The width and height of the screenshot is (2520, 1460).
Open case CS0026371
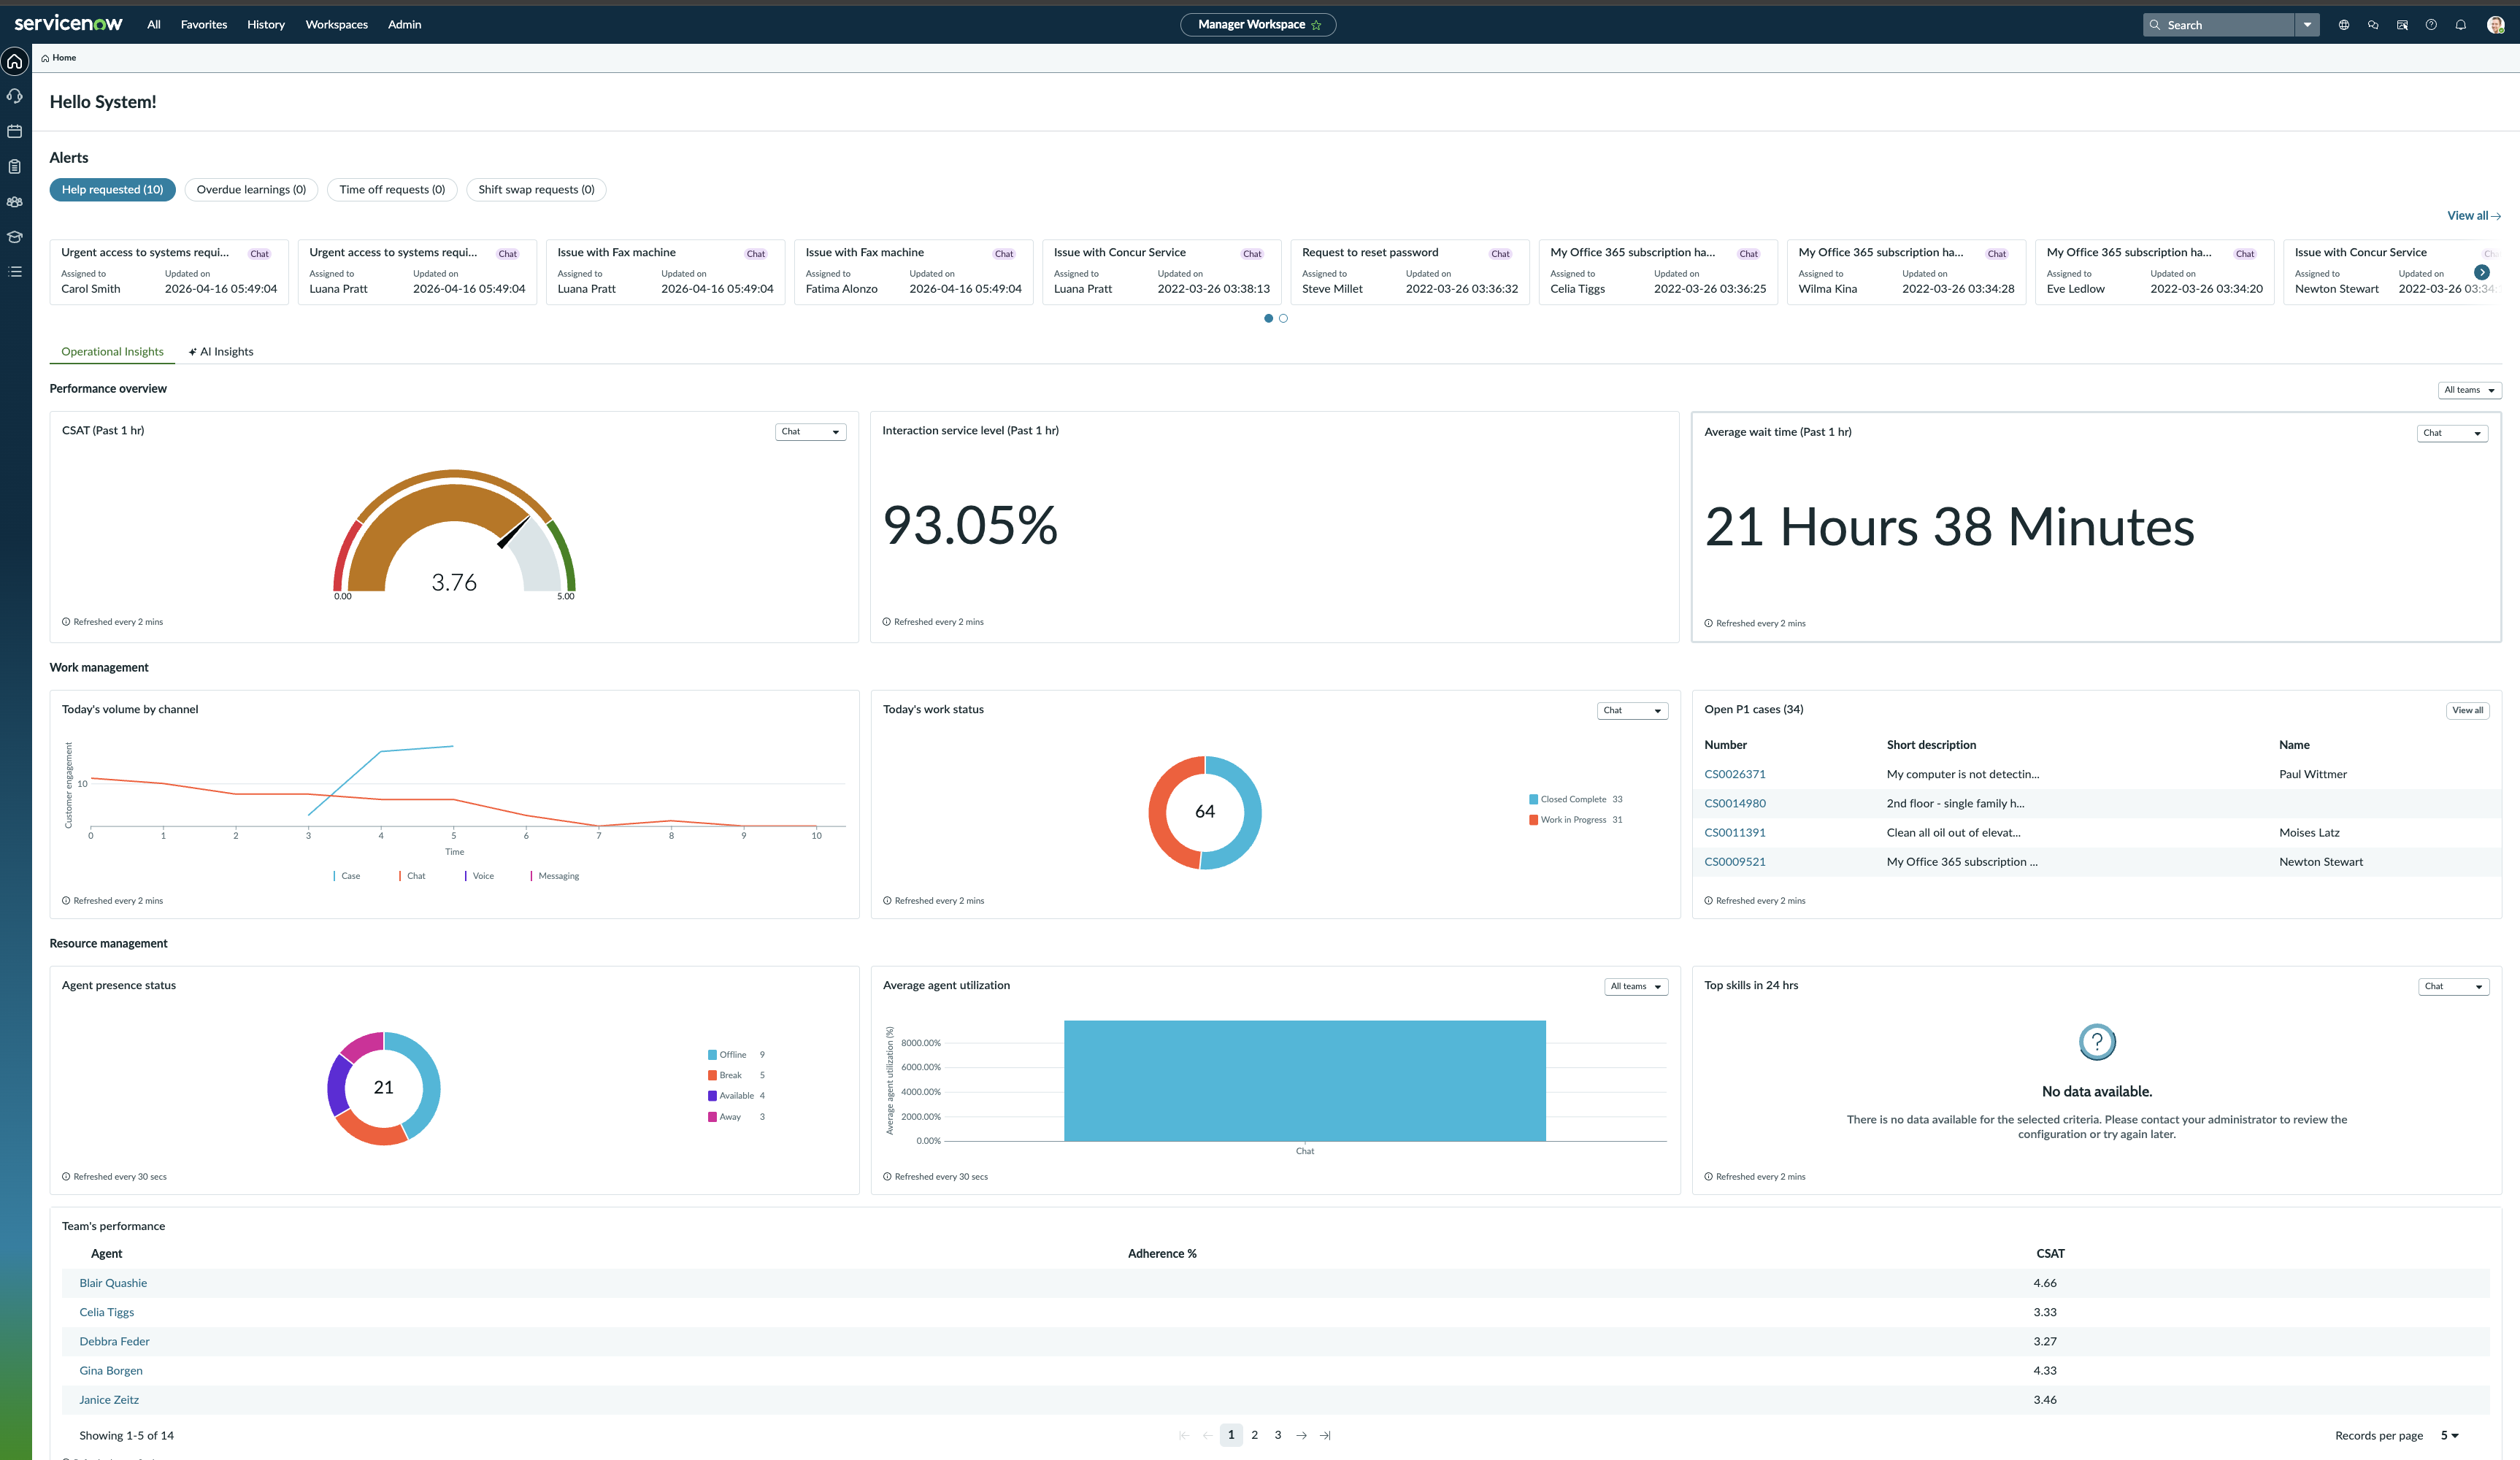[x=1735, y=774]
